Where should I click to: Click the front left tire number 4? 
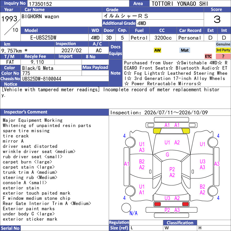point(124,136)
